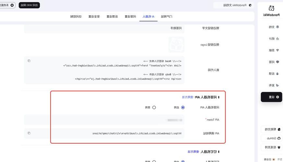
Task: Click the GitHub octocat icon
Action: (x=279, y=138)
